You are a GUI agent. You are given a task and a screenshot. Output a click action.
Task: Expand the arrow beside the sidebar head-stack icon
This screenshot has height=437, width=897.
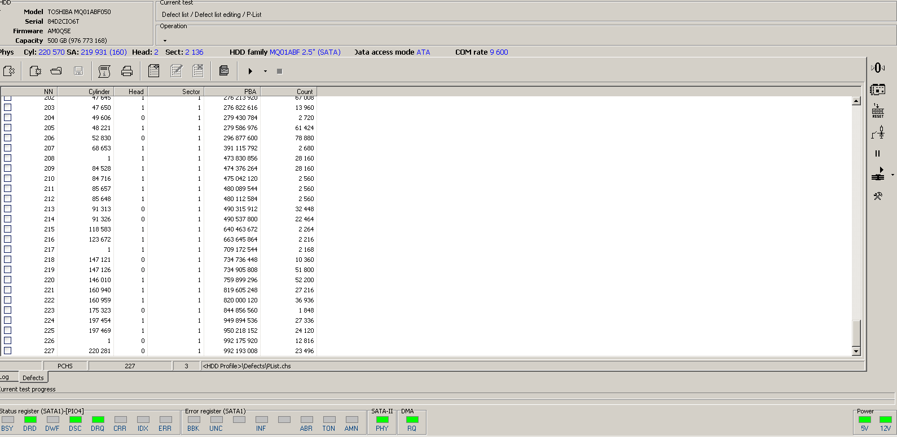[892, 175]
